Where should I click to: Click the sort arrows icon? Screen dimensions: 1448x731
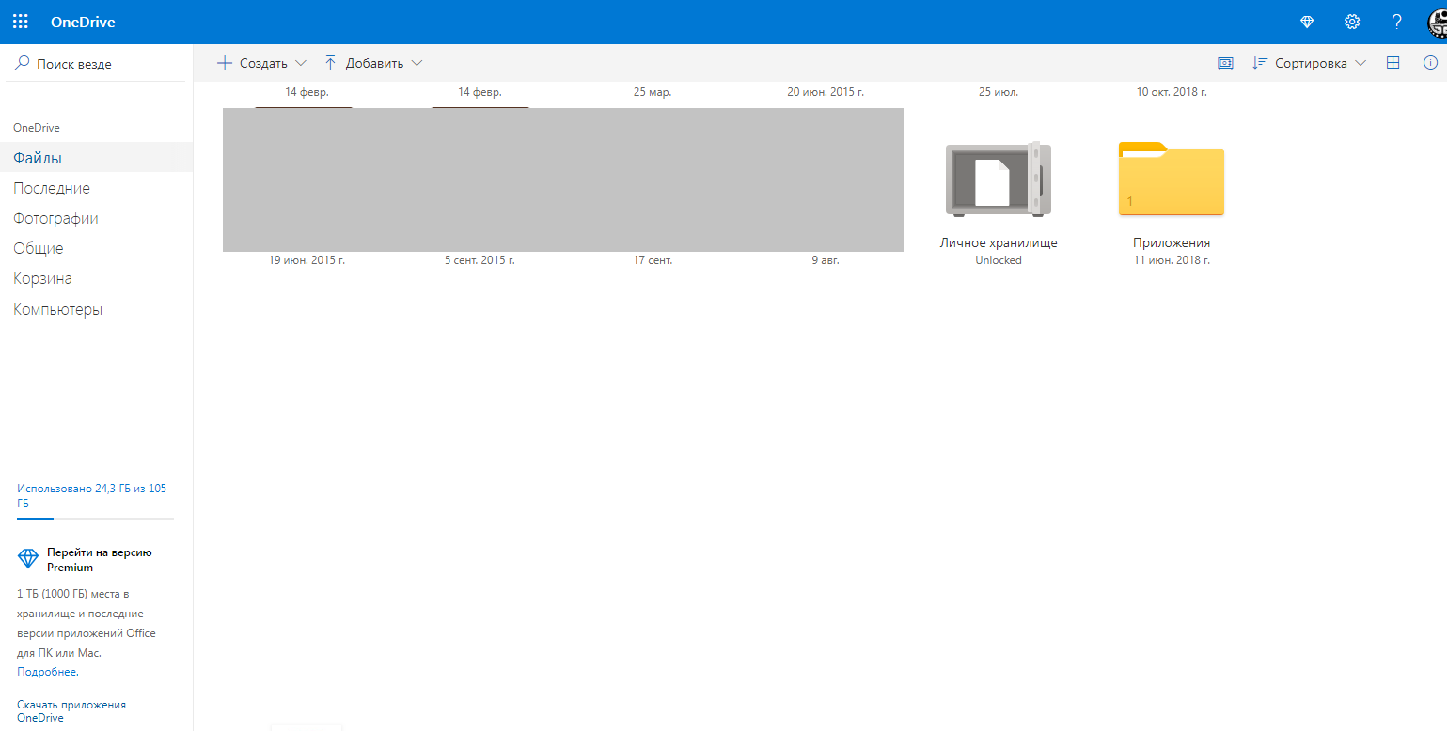(x=1260, y=63)
